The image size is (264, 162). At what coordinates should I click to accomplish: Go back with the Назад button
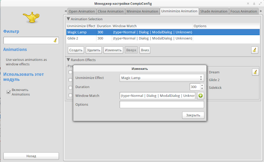[x=31, y=156]
